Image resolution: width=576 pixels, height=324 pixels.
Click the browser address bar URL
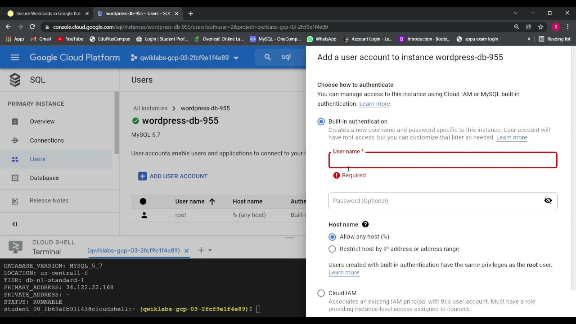point(190,27)
